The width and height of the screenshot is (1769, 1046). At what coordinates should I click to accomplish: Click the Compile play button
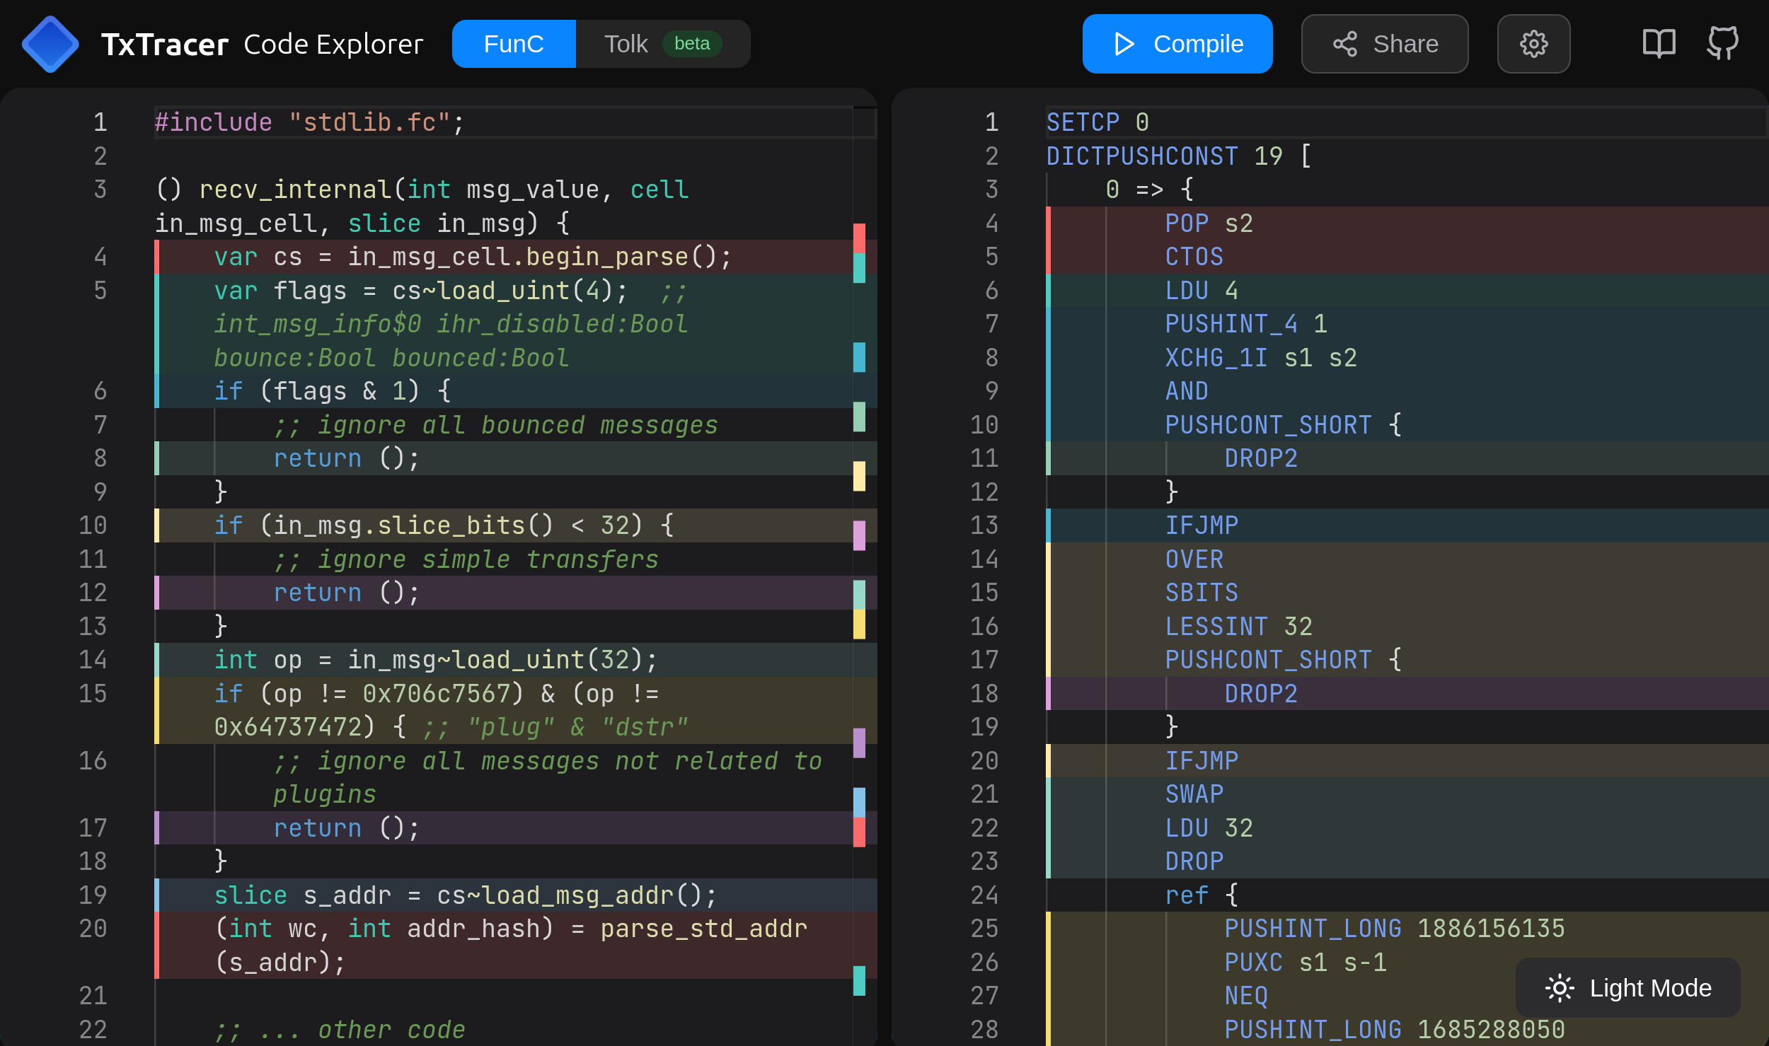pos(1177,44)
